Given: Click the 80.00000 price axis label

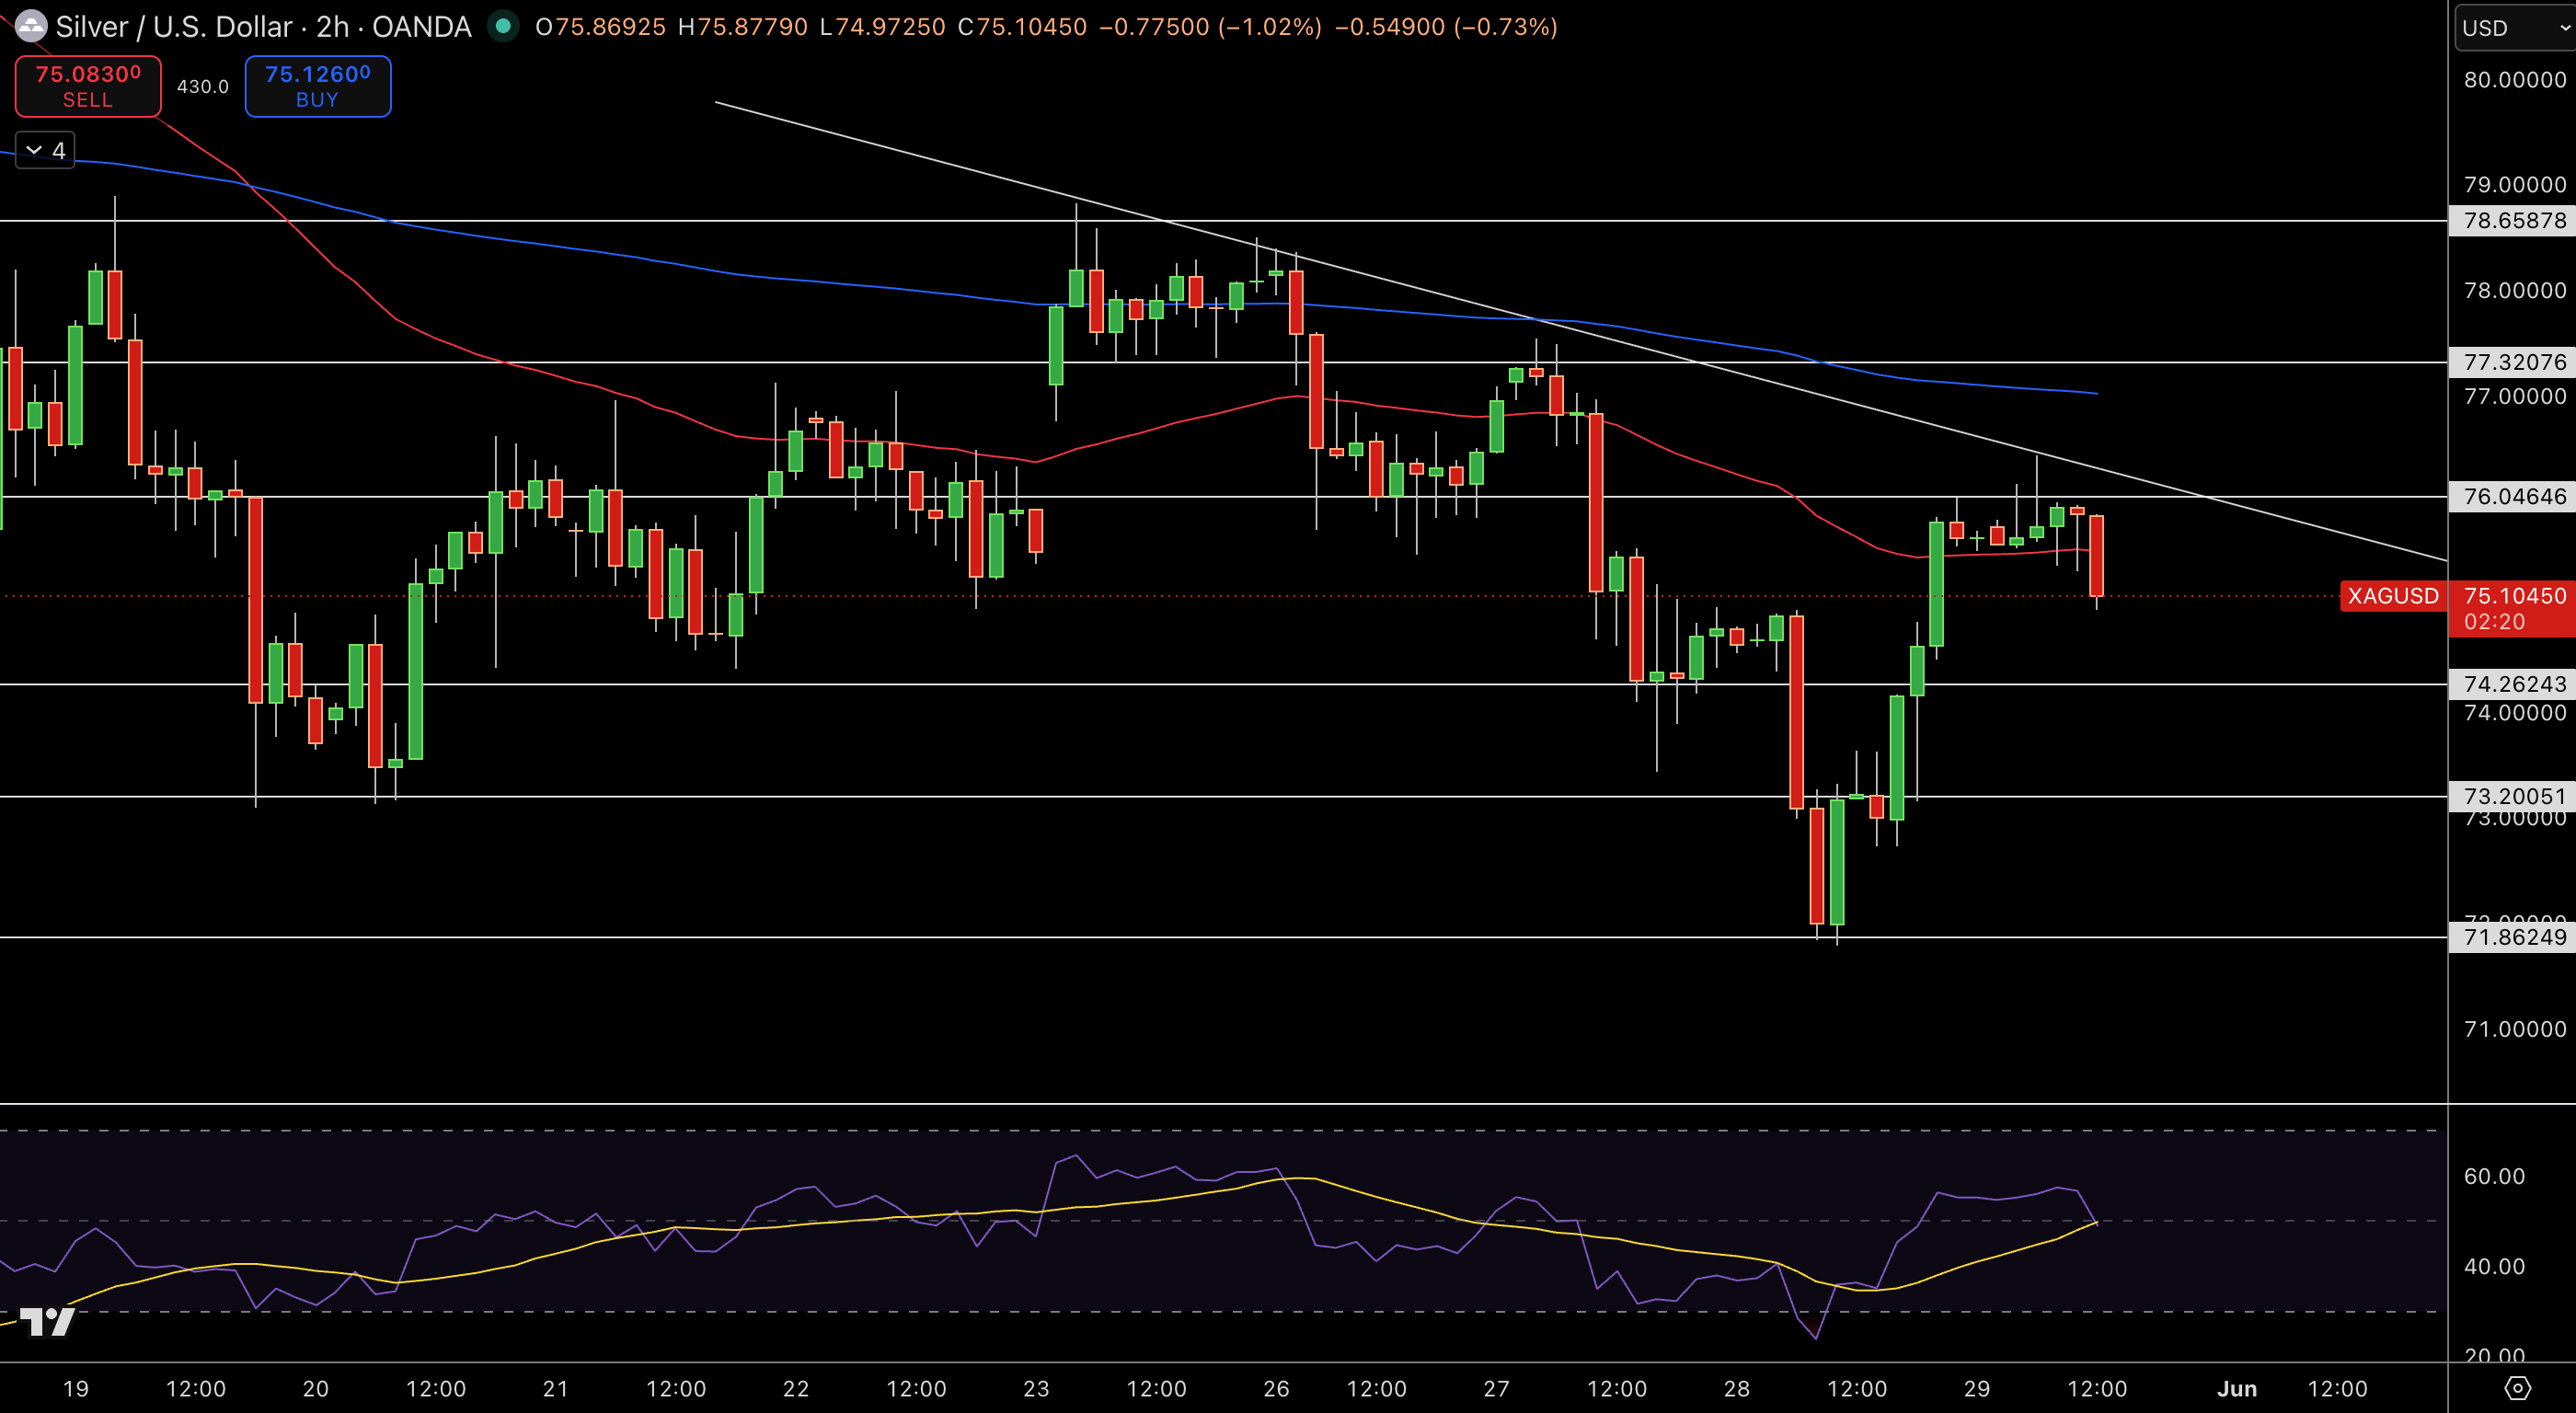Looking at the screenshot, I should [2514, 80].
